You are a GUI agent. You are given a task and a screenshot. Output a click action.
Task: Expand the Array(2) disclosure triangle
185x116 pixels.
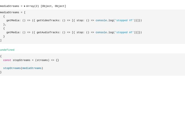25,6
